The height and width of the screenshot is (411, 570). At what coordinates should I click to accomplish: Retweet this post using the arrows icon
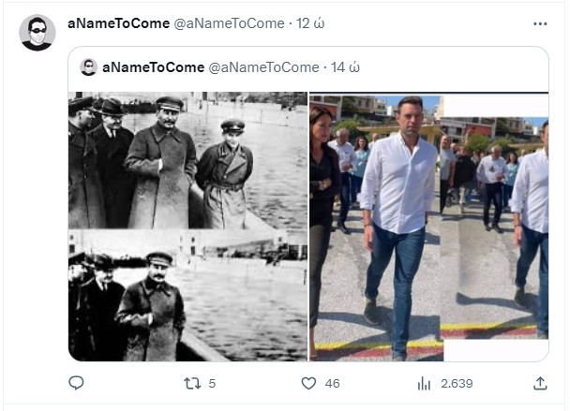coord(192,383)
